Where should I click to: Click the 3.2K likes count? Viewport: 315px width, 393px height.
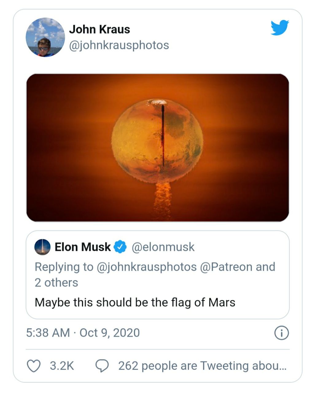pyautogui.click(x=62, y=366)
